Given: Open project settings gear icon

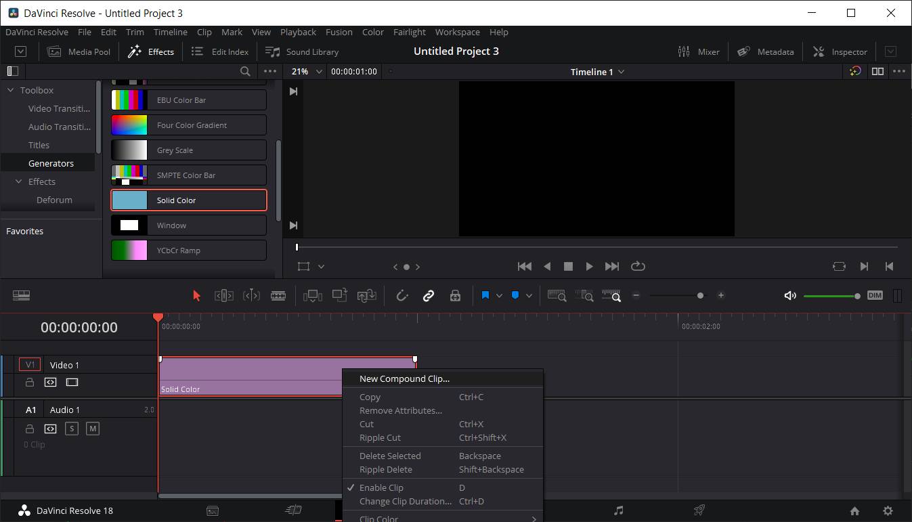Looking at the screenshot, I should (888, 511).
